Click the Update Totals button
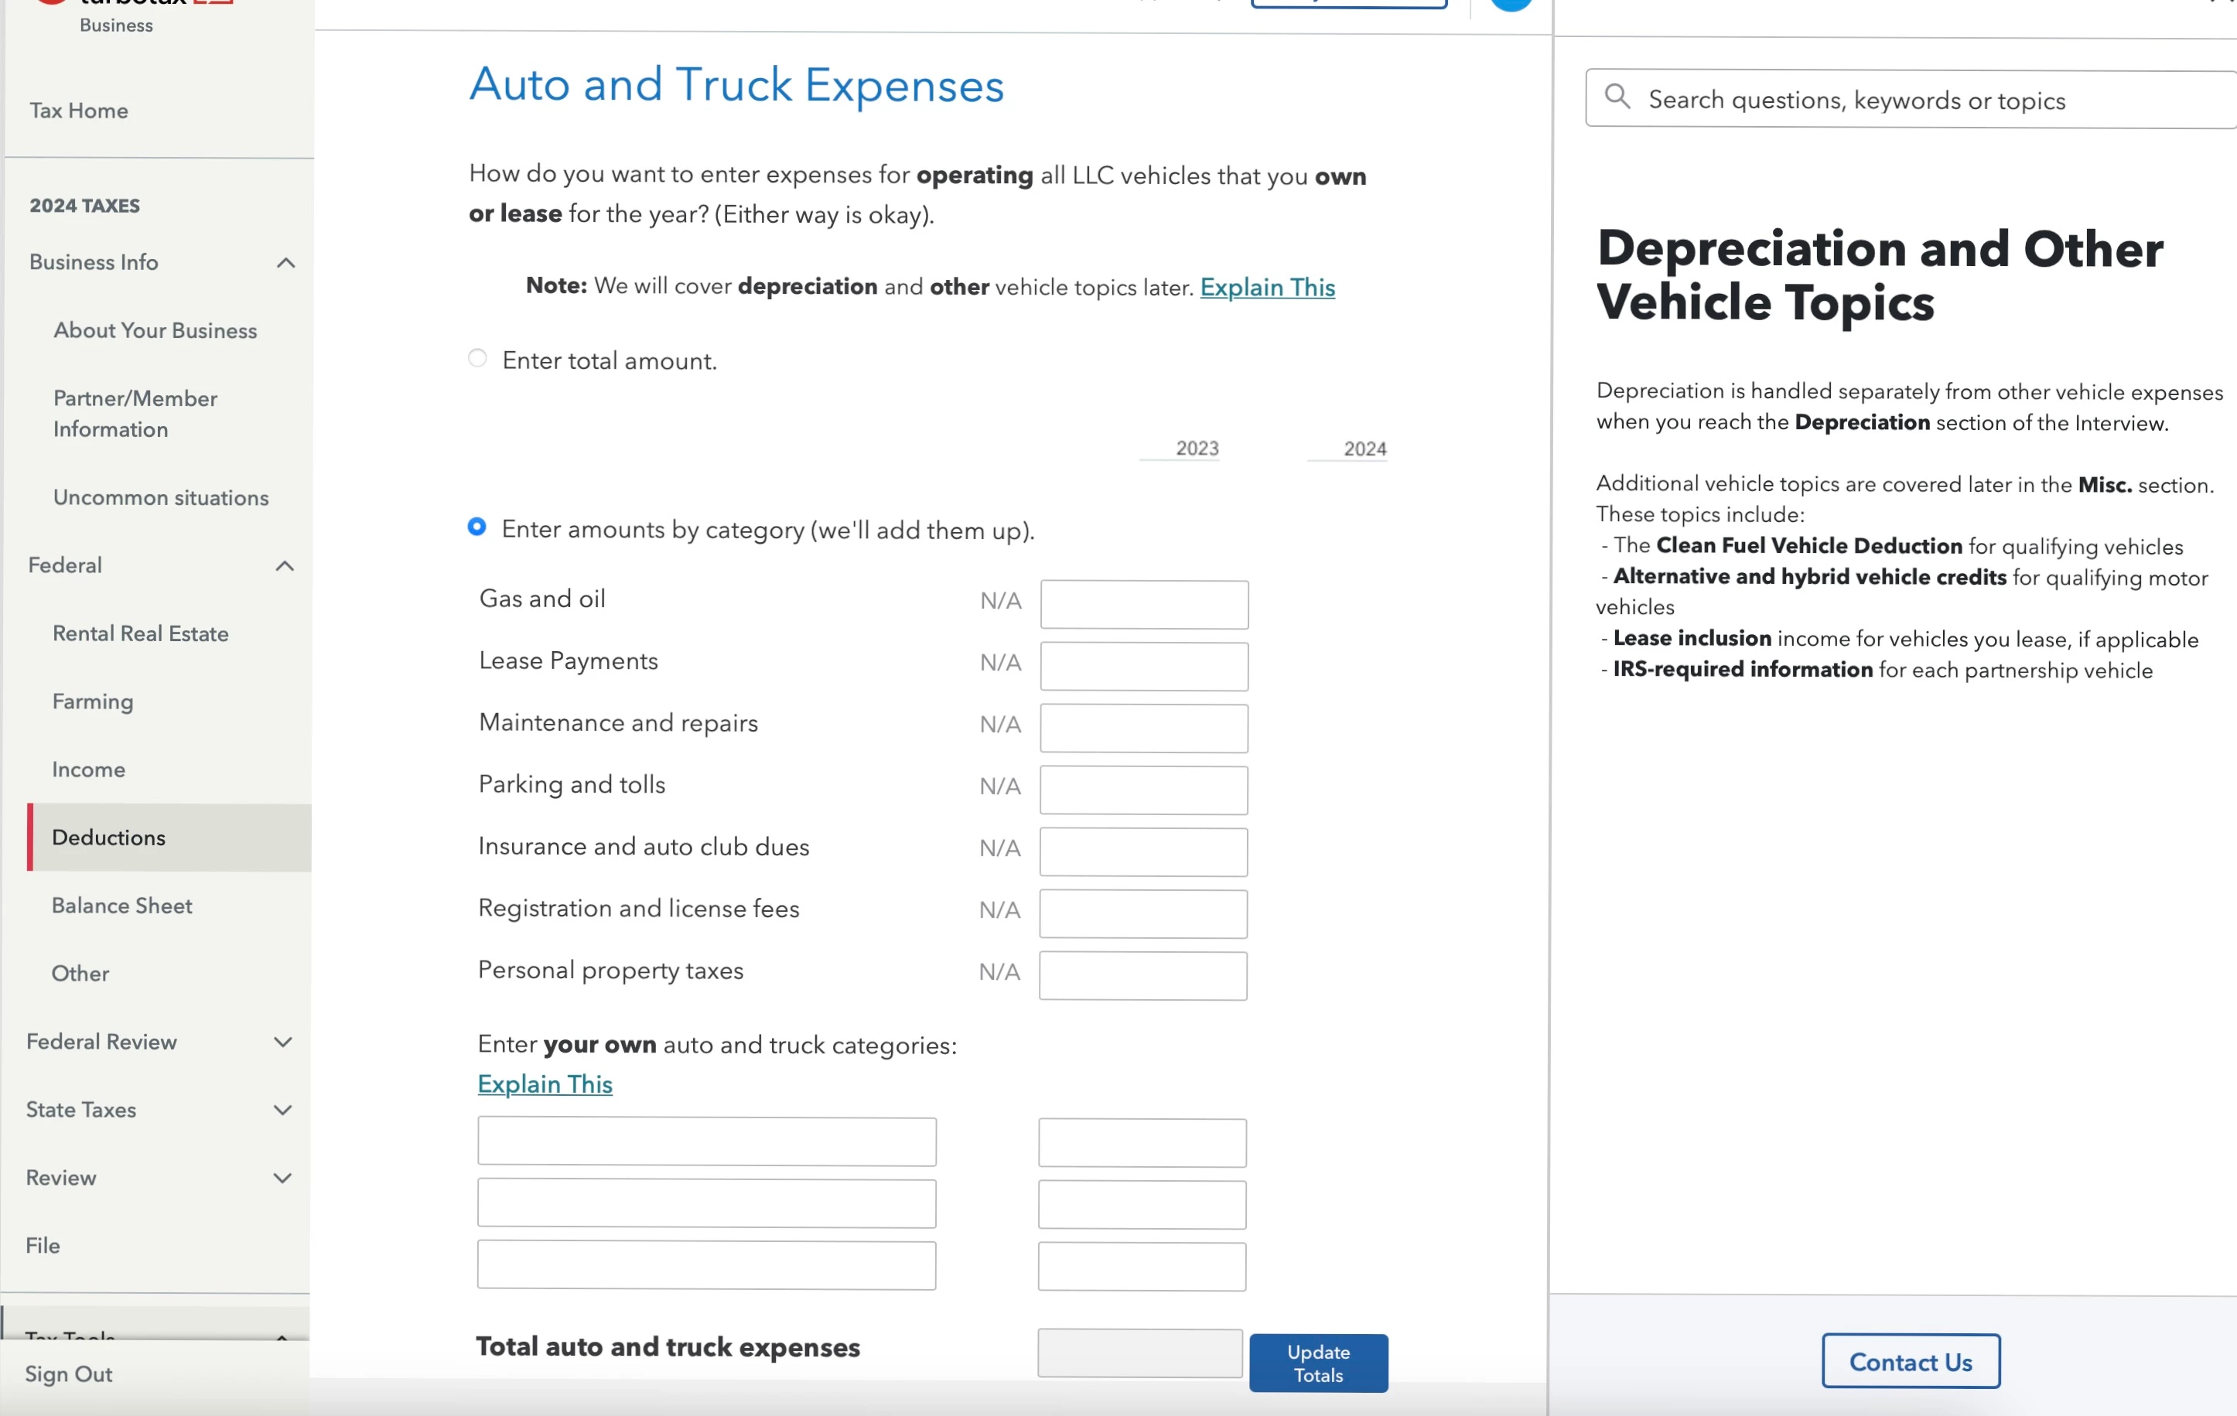2237x1416 pixels. (1318, 1362)
